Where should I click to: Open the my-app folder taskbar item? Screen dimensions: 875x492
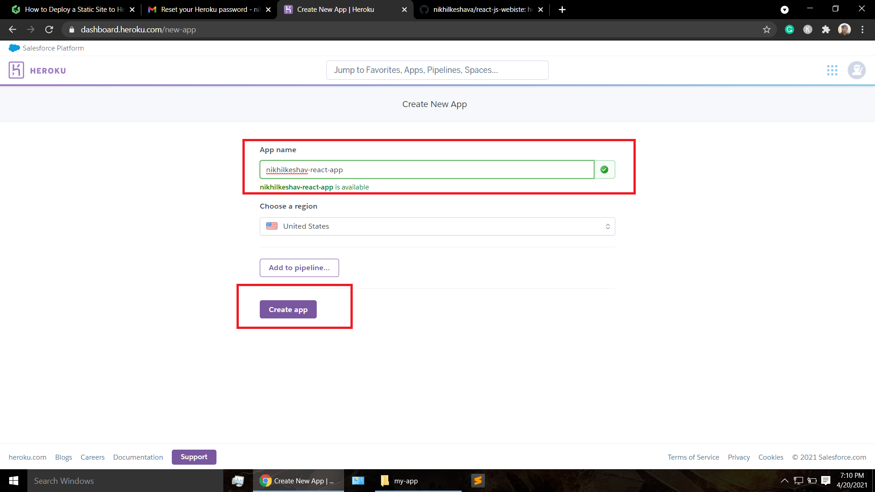(x=418, y=481)
